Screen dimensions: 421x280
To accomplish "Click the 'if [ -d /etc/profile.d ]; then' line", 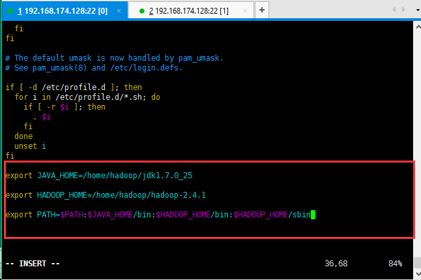I will [x=74, y=87].
